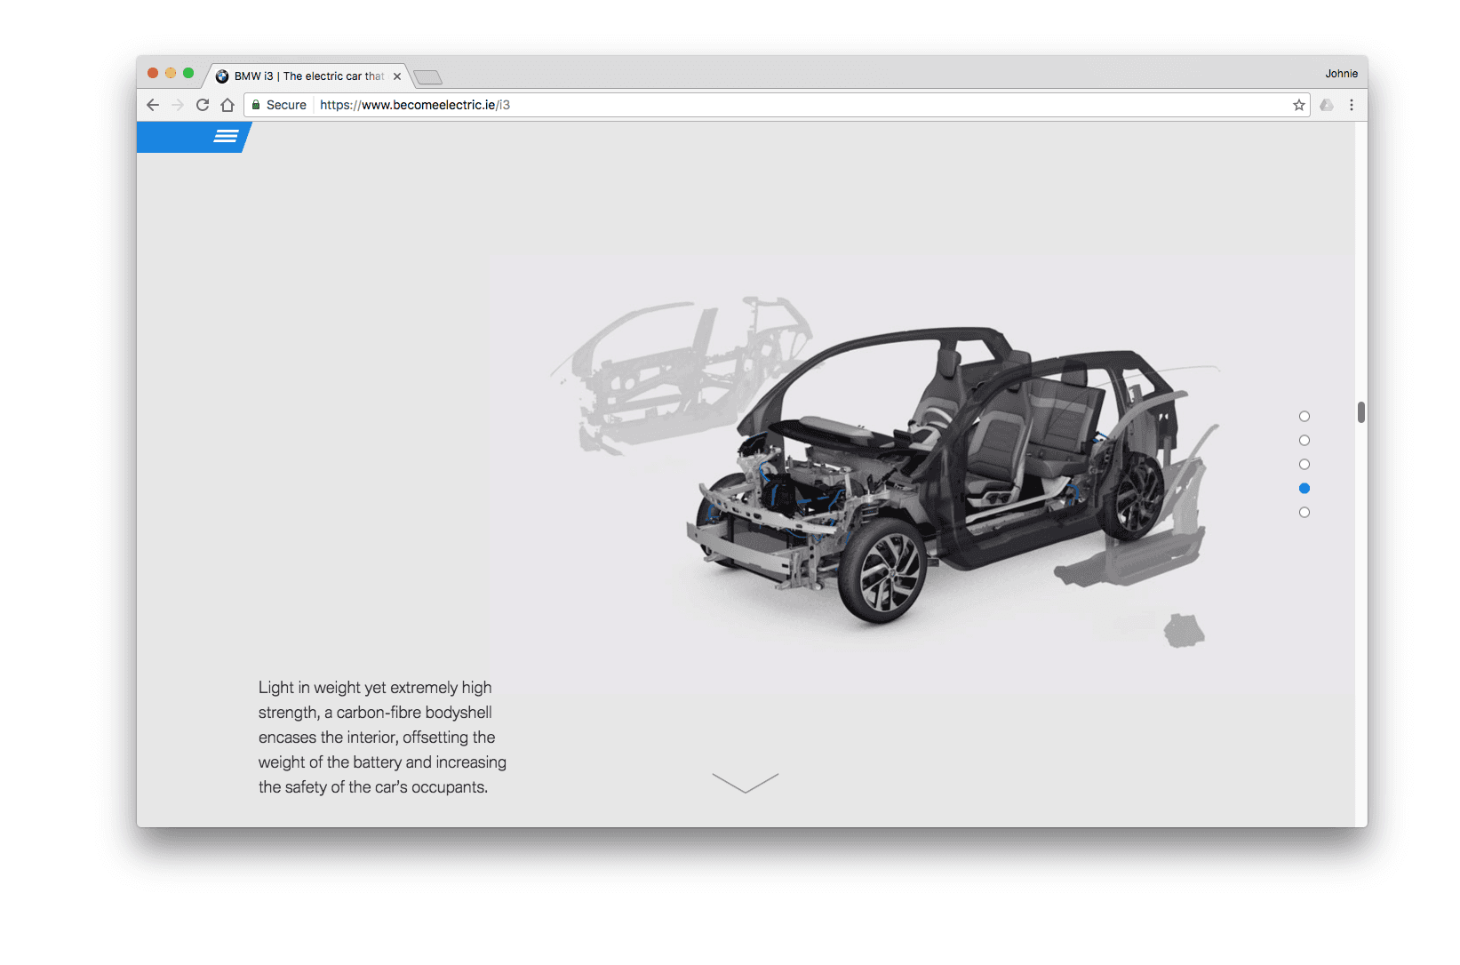Viewport: 1460px width, 965px height.
Task: Click the down chevron to continue
Action: [746, 782]
